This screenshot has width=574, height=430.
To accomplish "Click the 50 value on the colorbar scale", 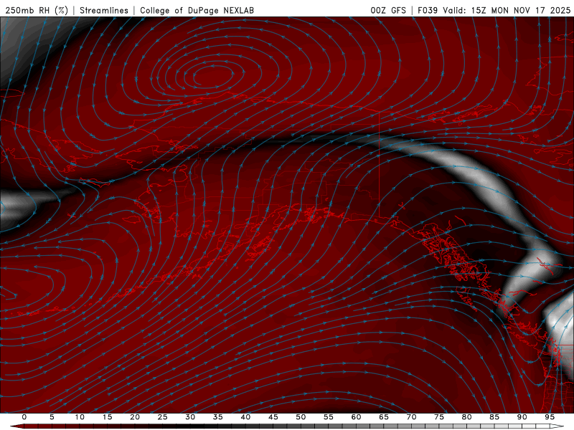I will pyautogui.click(x=301, y=417).
